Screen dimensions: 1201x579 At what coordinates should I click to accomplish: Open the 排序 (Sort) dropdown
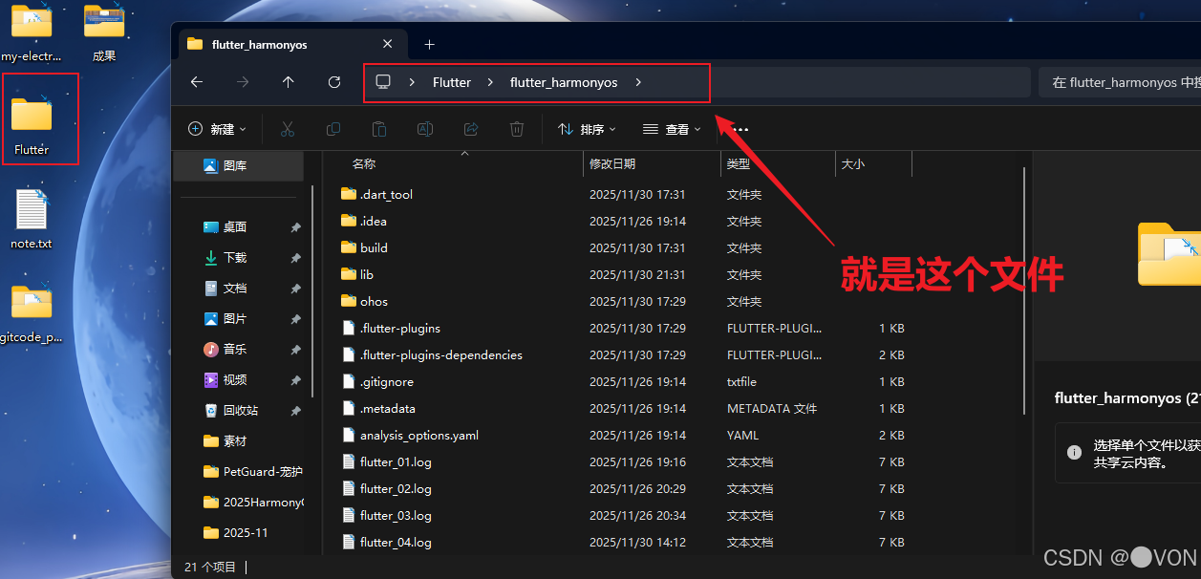(587, 129)
